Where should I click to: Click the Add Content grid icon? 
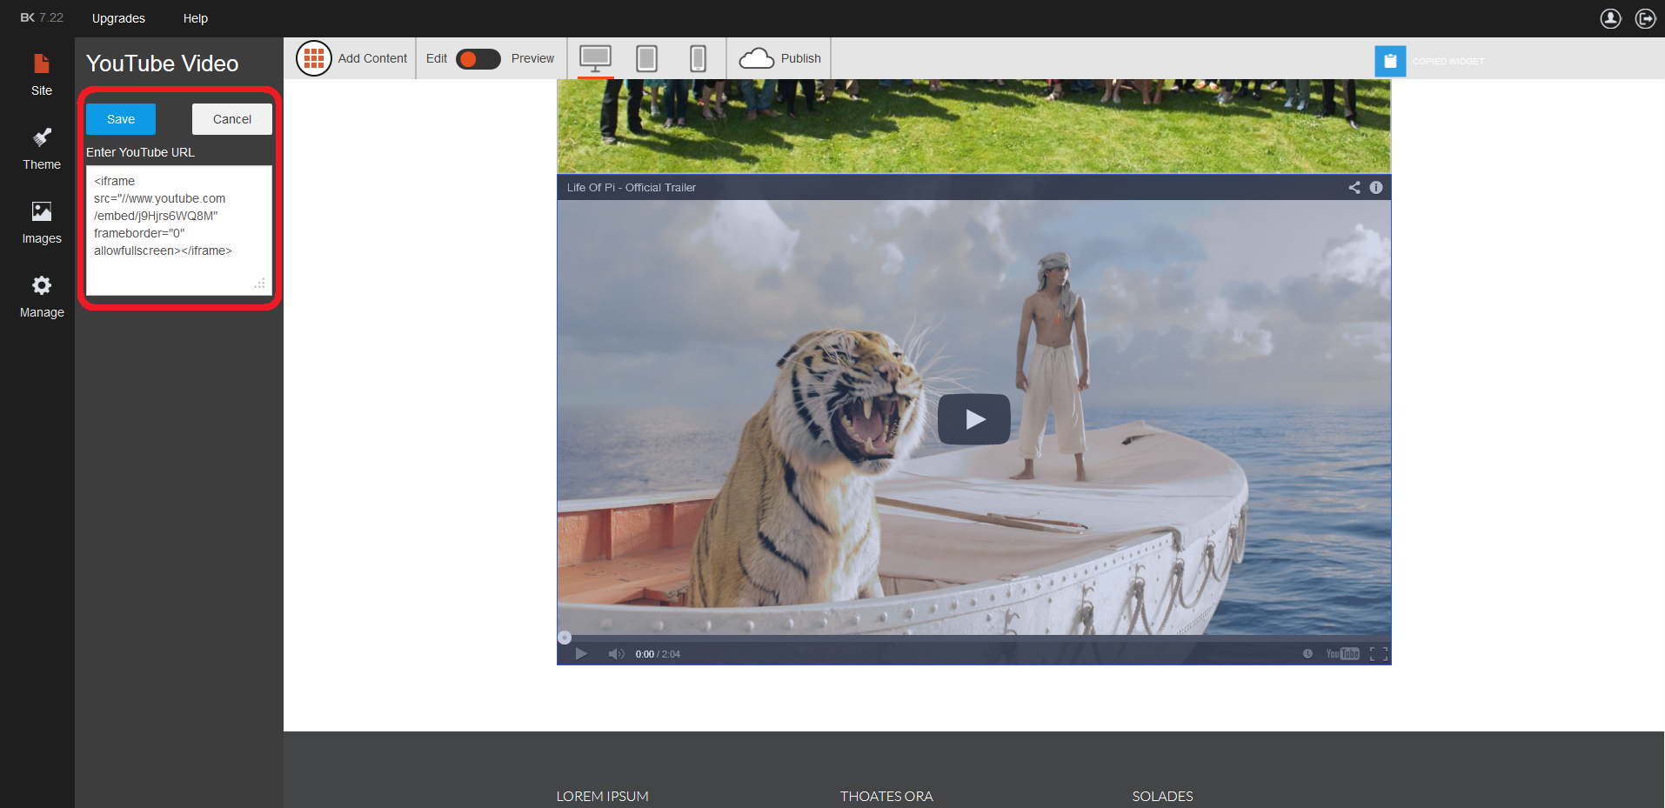314,58
